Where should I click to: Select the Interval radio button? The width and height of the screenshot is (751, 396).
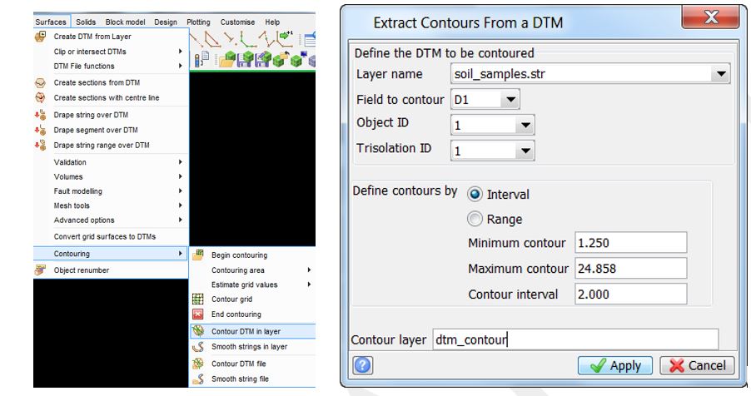(475, 194)
